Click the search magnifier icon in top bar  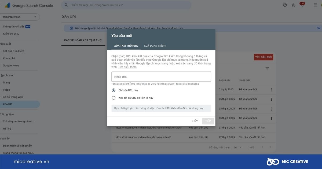(x=66, y=5)
